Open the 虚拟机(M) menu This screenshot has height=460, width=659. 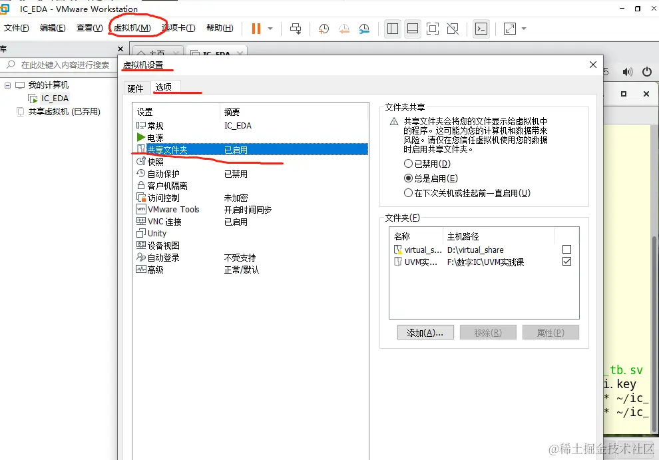pos(132,28)
